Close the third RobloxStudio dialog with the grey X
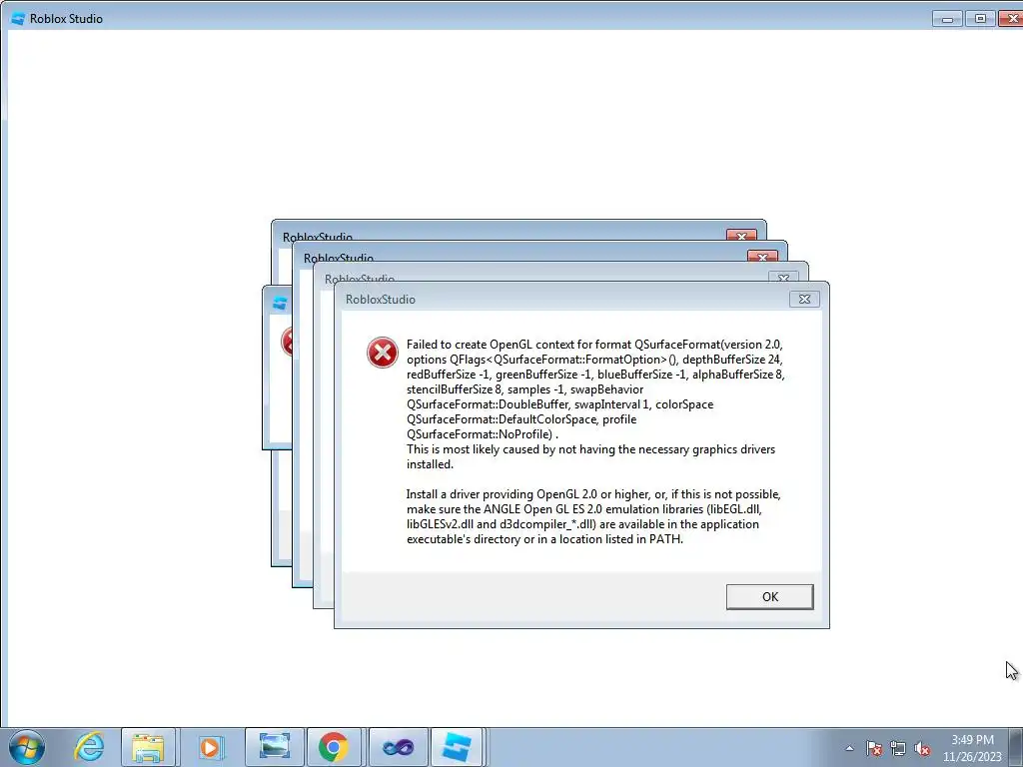This screenshot has height=767, width=1023. coord(783,278)
